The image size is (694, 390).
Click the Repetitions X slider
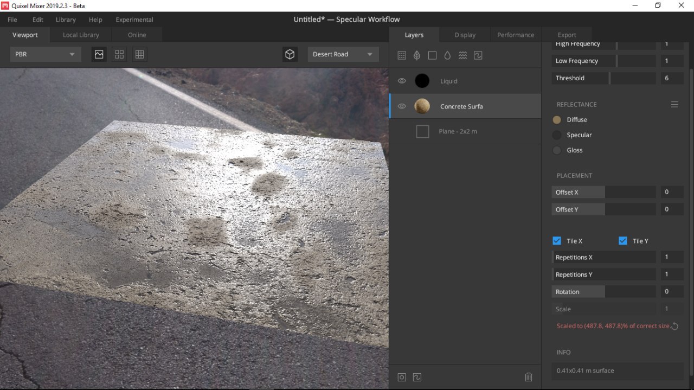coord(604,257)
